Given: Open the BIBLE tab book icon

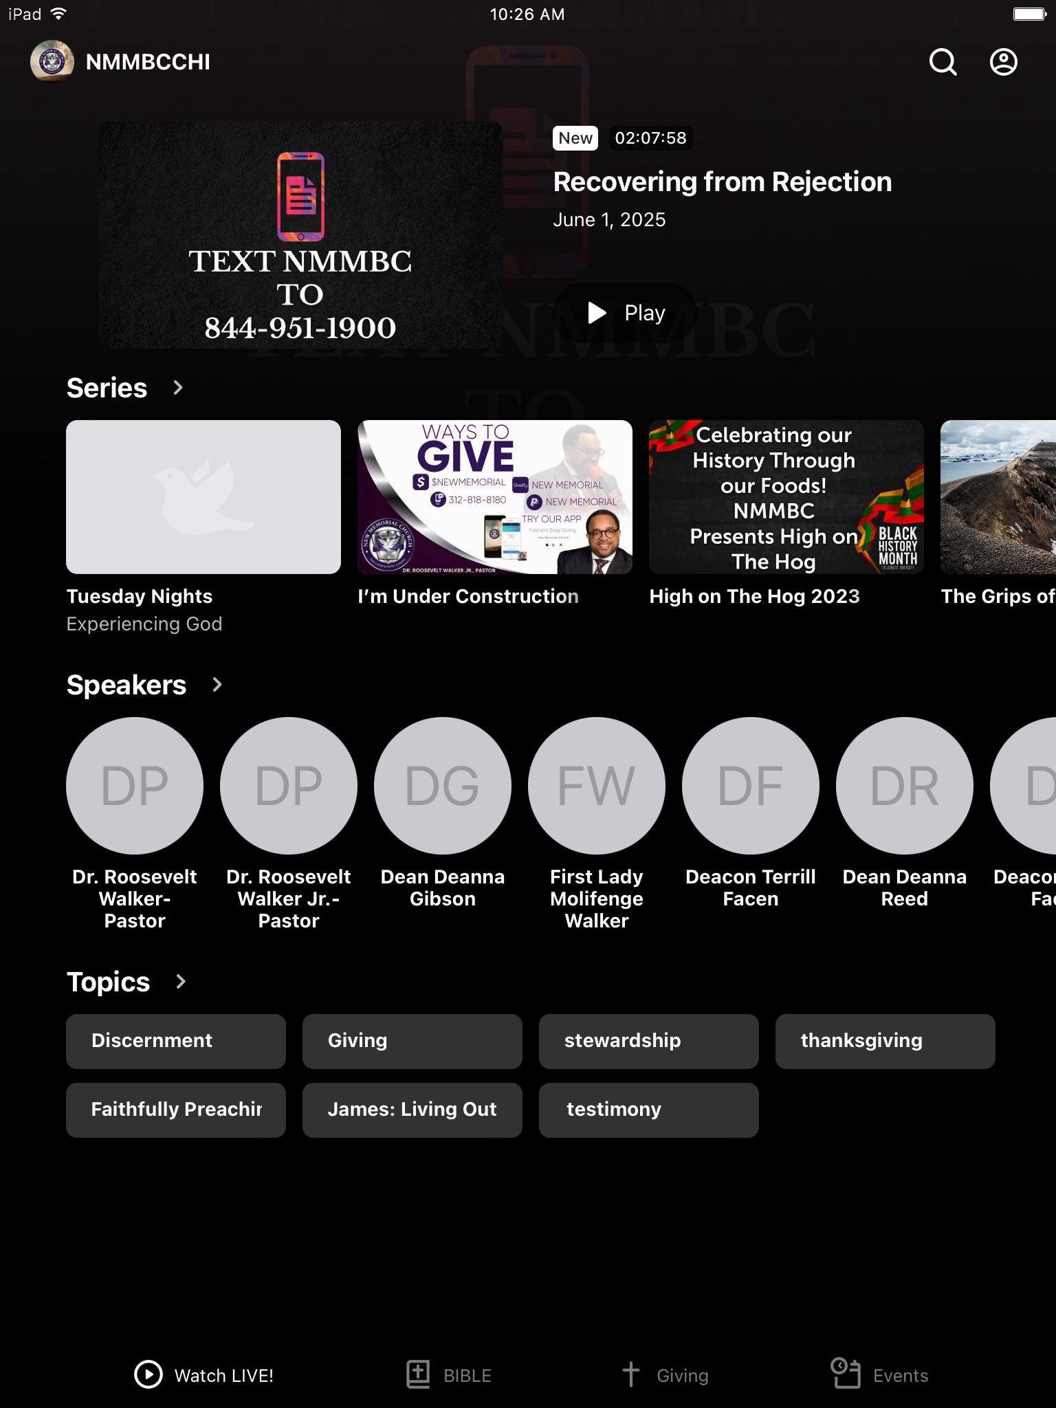Looking at the screenshot, I should (x=418, y=1375).
